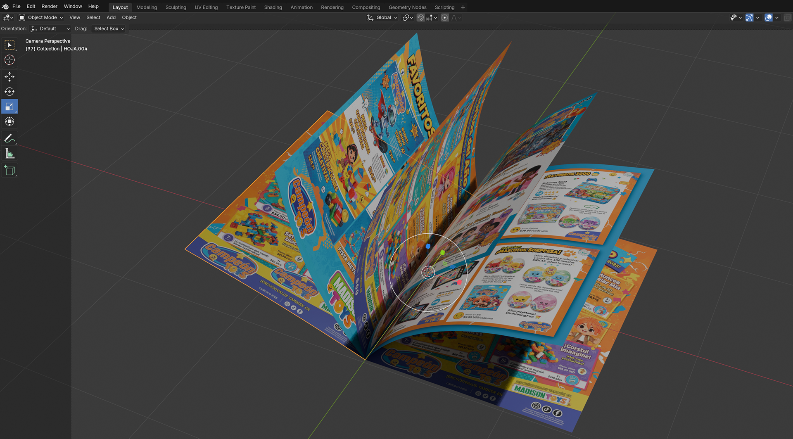
Task: Expand gizmo options dropdown arrow
Action: pos(757,18)
